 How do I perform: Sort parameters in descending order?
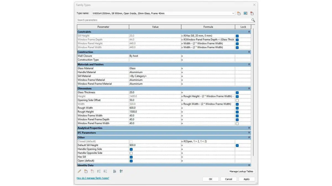[x=121, y=171]
